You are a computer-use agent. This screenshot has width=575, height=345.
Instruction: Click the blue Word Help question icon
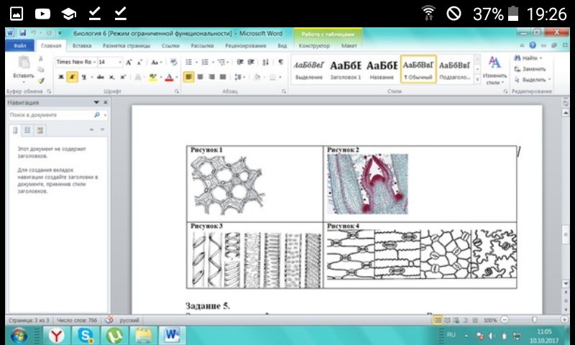pyautogui.click(x=533, y=45)
